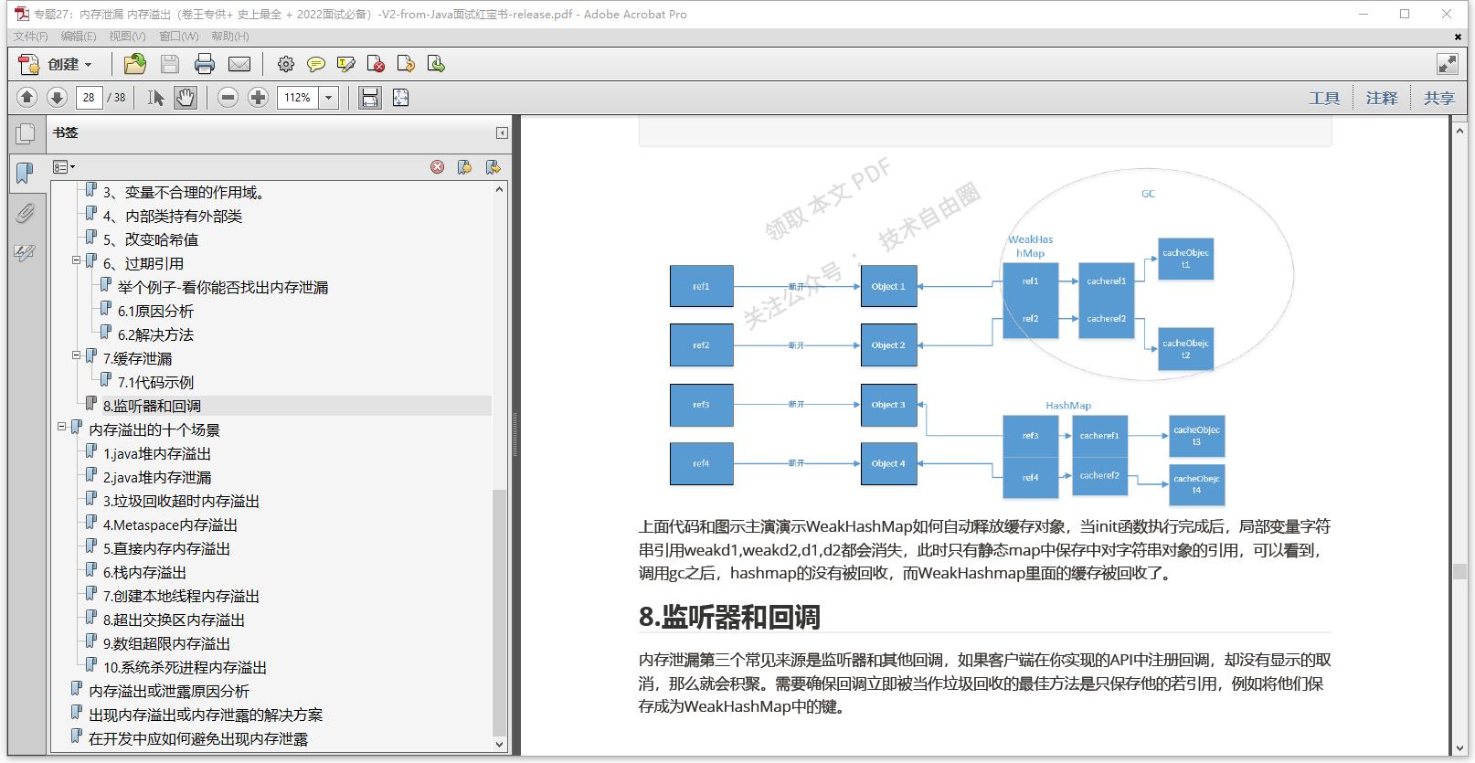Open signatures panel icon
This screenshot has width=1475, height=763.
25,253
